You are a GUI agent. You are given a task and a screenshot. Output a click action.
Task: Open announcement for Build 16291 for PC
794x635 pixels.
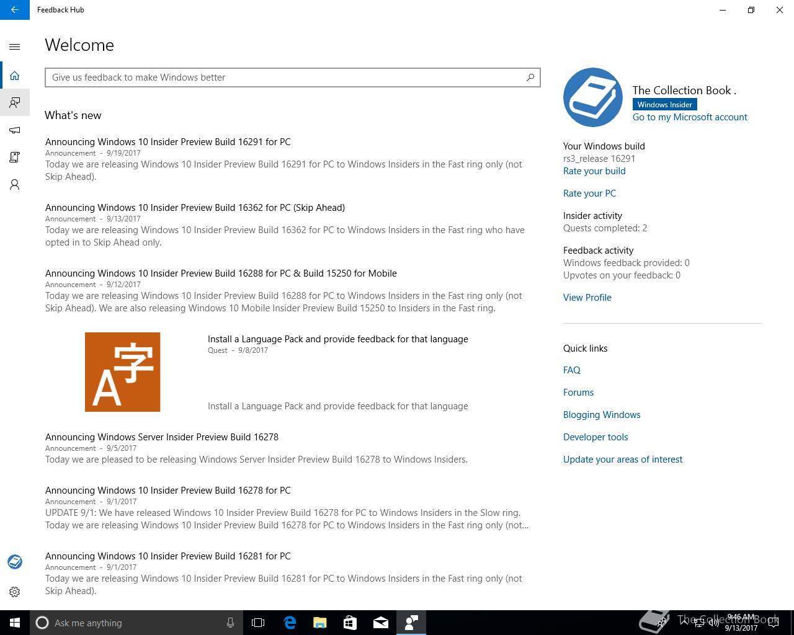point(168,142)
